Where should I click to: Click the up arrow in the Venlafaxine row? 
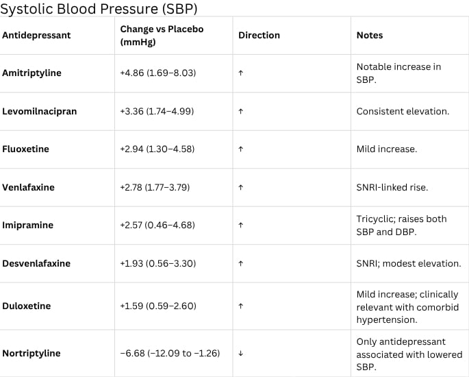coord(240,187)
